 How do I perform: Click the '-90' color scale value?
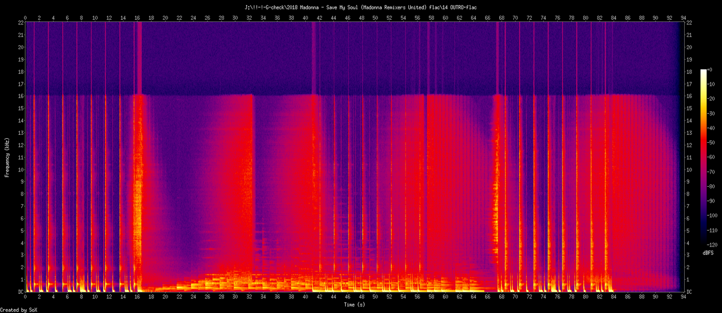pyautogui.click(x=712, y=201)
